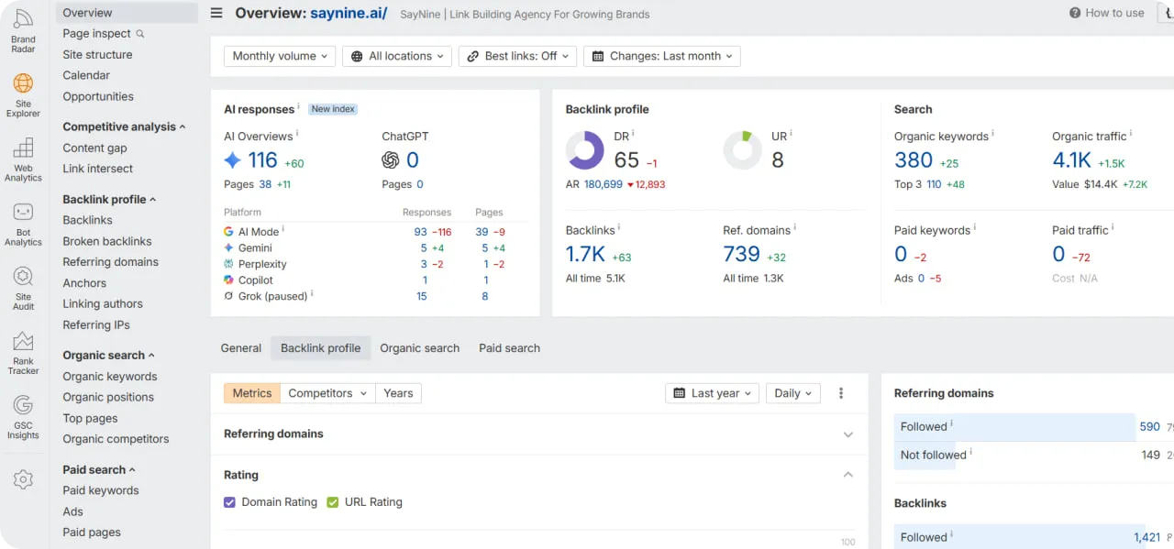Click the Google AI Mode platform icon
The image size is (1174, 549).
tap(228, 232)
